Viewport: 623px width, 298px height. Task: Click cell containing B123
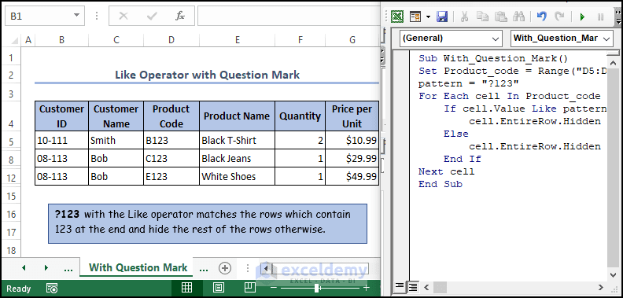coord(171,140)
